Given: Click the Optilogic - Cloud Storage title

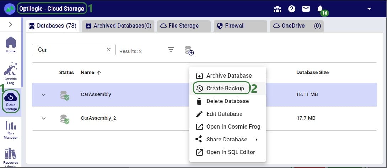Looking at the screenshot, I should tap(52, 9).
